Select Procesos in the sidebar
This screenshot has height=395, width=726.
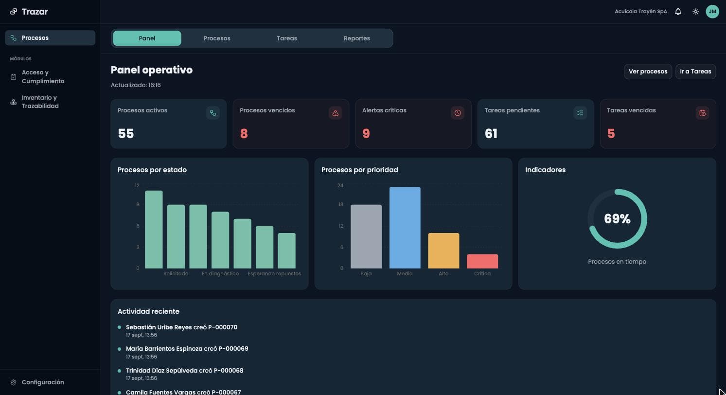[x=50, y=38]
